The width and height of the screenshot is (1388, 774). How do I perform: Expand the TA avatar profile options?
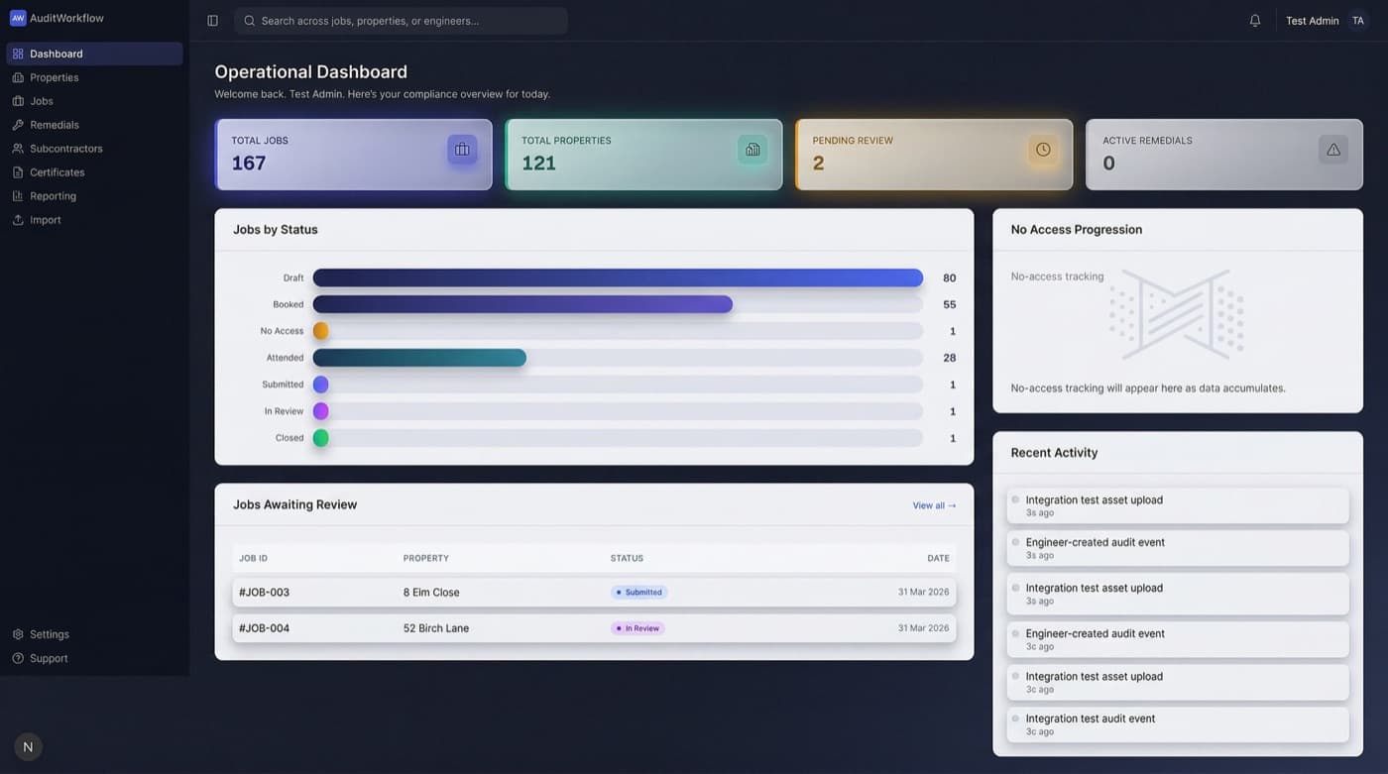(x=1358, y=20)
